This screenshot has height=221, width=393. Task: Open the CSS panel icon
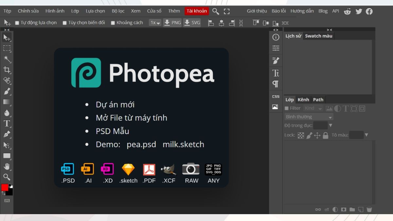click(x=276, y=96)
